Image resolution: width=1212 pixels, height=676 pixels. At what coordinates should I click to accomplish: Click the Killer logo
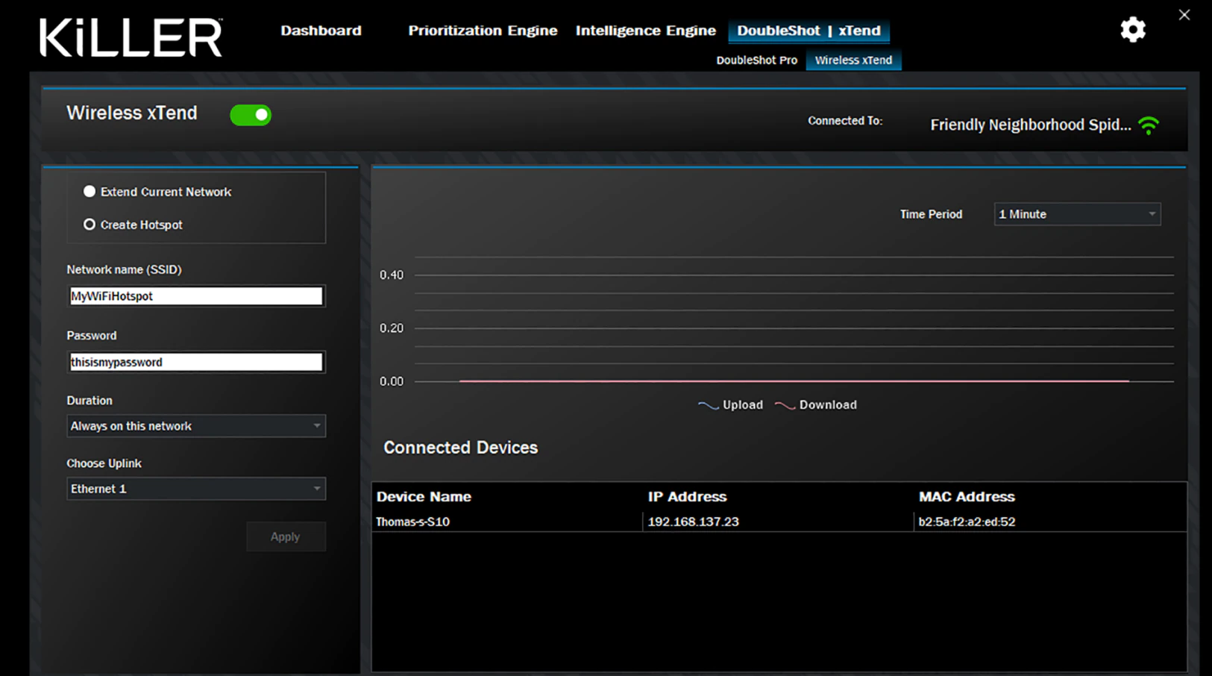click(130, 37)
